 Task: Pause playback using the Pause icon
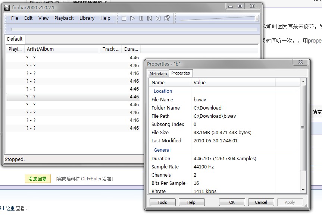(x=141, y=18)
